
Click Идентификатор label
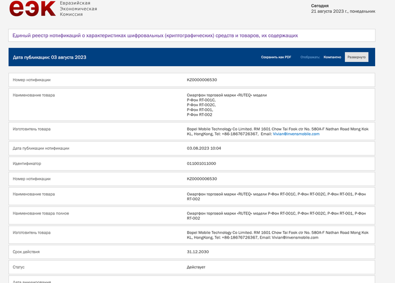pos(27,163)
